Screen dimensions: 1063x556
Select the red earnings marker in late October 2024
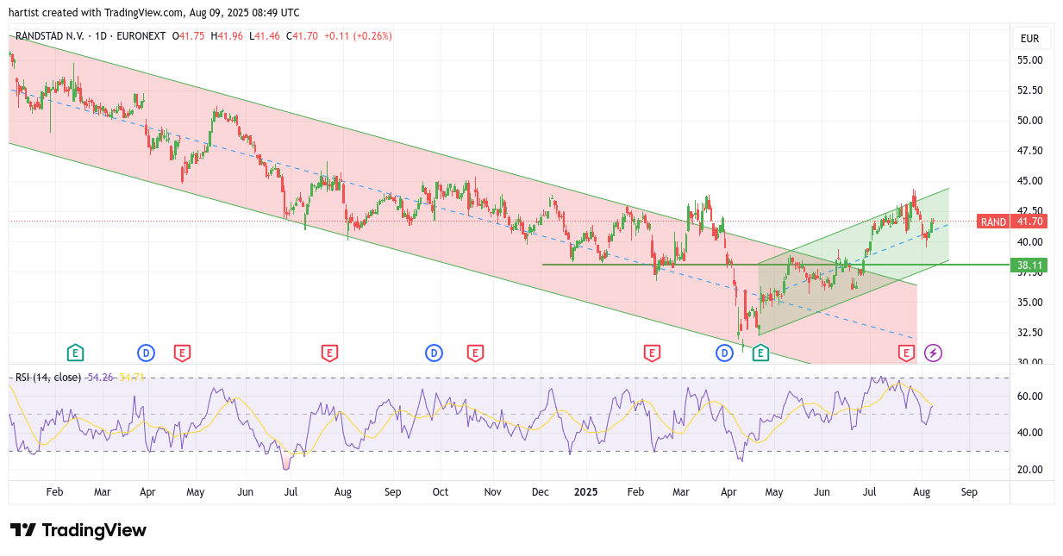[x=475, y=353]
